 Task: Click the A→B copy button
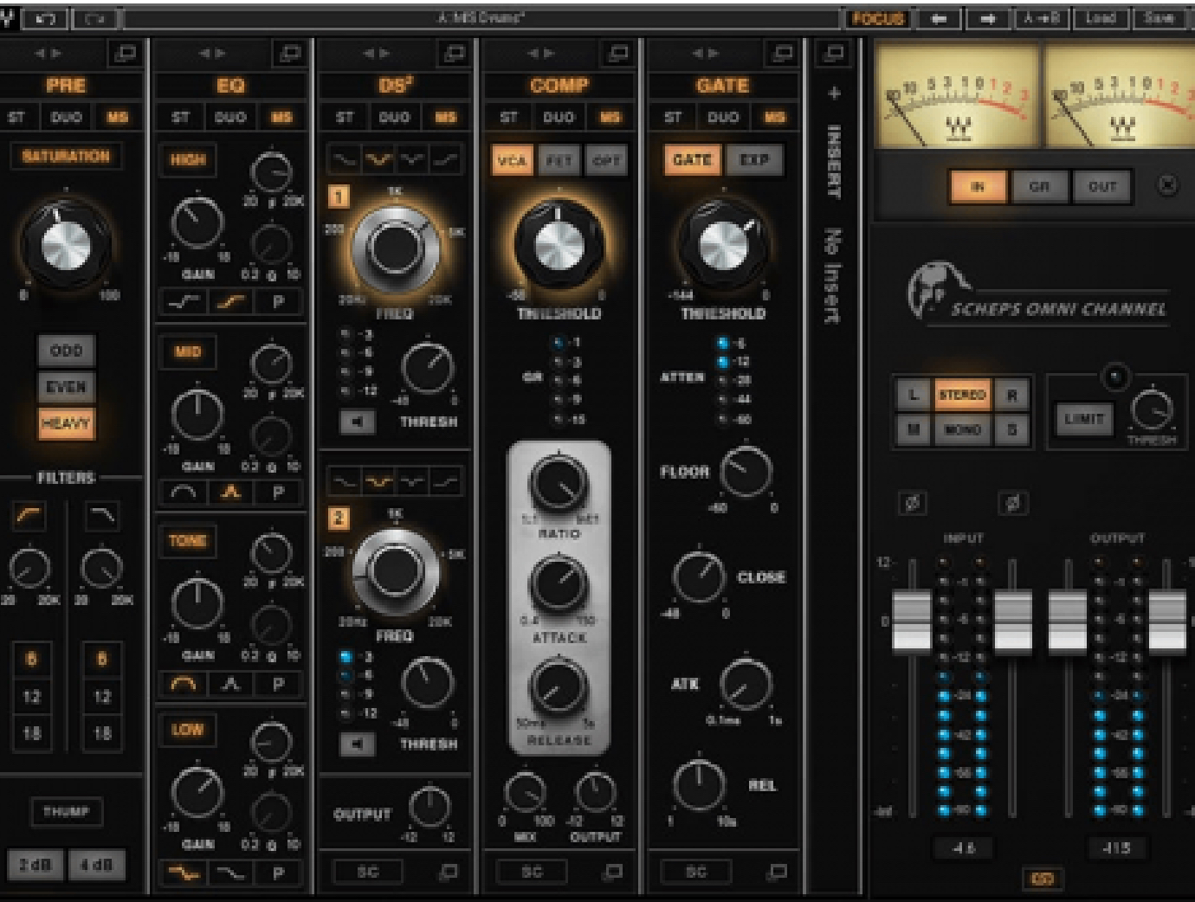[1042, 18]
